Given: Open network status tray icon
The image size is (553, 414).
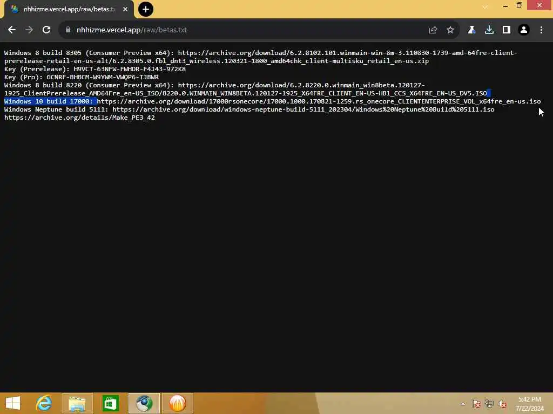Looking at the screenshot, I should tap(489, 404).
